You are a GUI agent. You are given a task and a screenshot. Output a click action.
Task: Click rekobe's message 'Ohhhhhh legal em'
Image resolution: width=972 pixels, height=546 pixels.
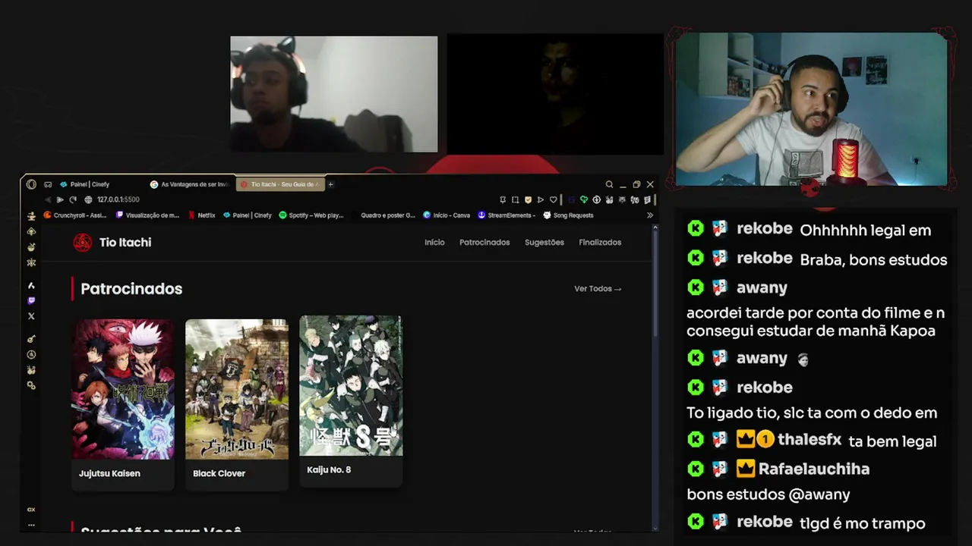(866, 231)
